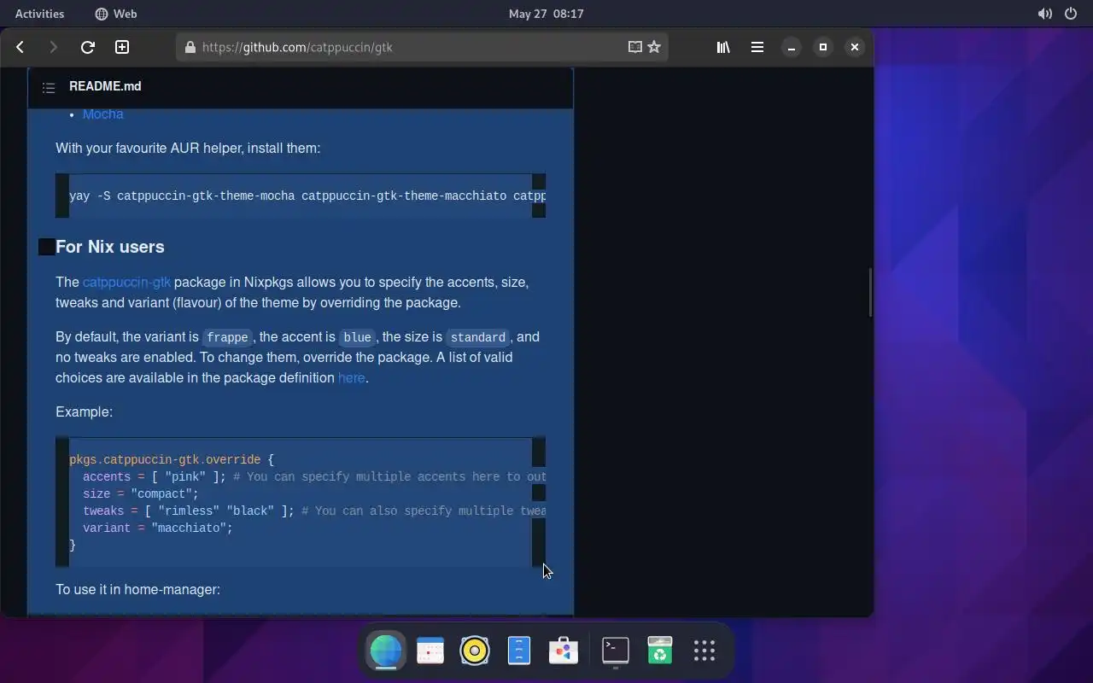Bookmark this page with star icon
This screenshot has width=1093, height=683.
tap(654, 47)
